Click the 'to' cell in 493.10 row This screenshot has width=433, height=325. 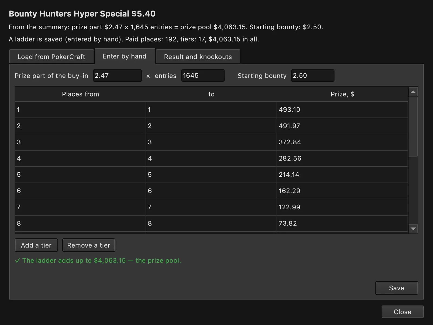pyautogui.click(x=211, y=110)
